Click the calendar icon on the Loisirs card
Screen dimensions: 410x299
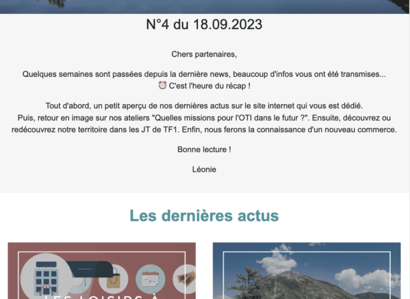coord(150,279)
